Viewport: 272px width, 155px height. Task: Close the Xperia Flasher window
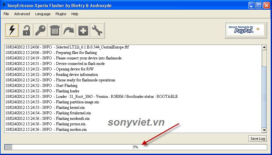click(x=267, y=5)
